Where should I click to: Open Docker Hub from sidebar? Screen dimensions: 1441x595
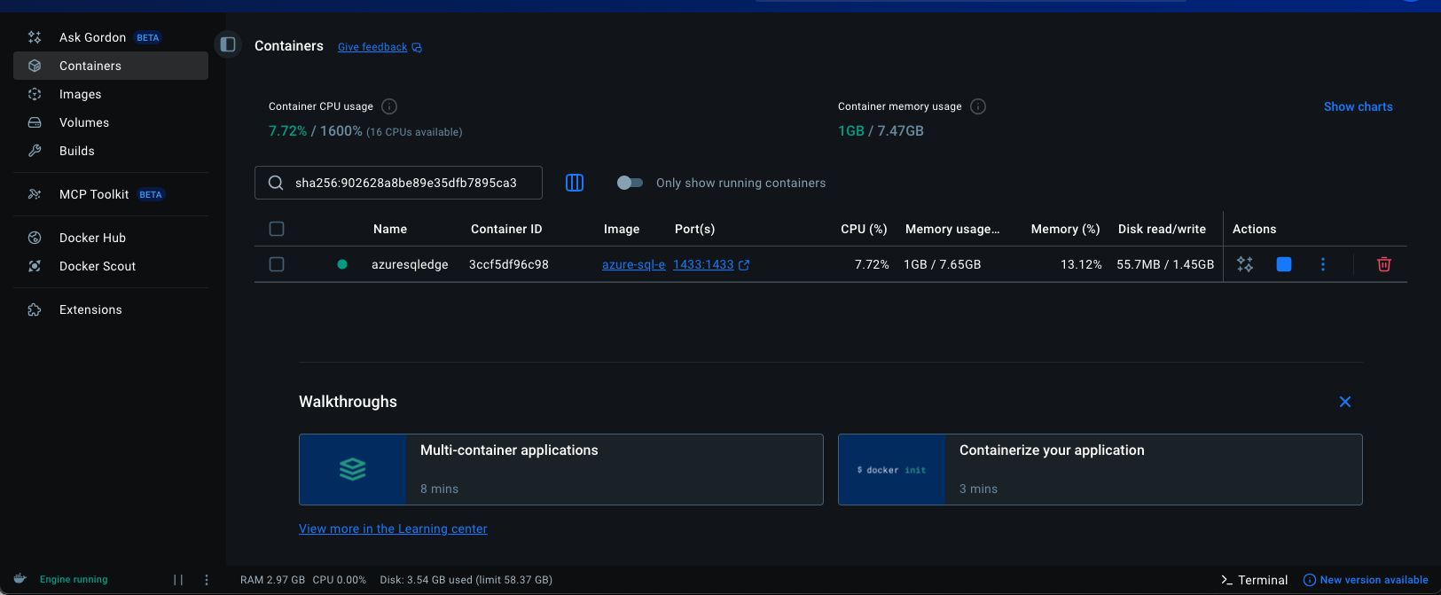[x=111, y=238]
